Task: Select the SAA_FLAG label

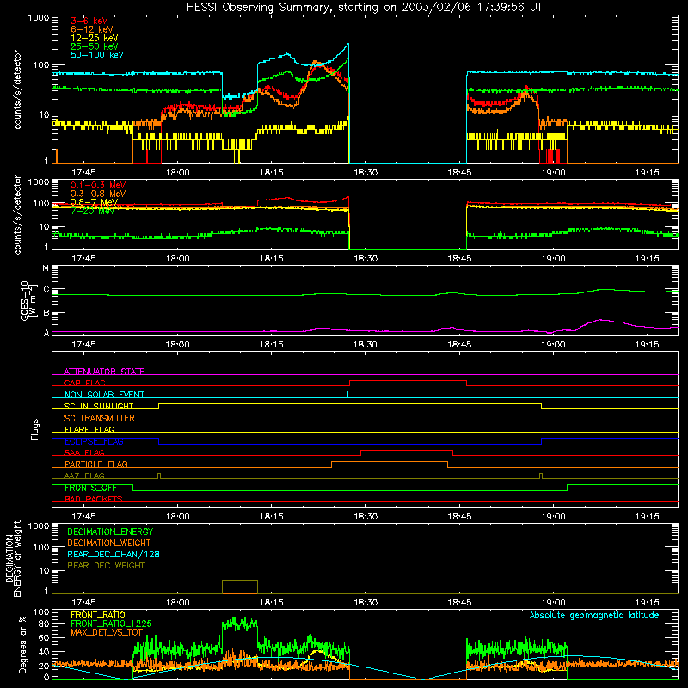Action: 84,452
